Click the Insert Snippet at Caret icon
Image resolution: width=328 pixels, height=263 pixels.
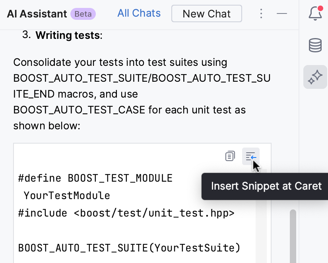click(x=250, y=156)
